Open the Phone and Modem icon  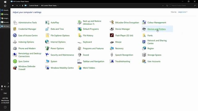(x=15, y=48)
